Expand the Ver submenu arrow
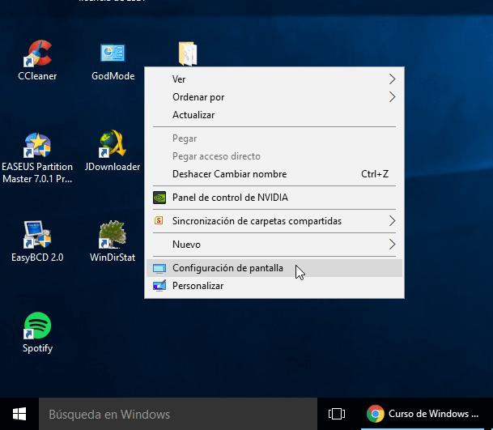Image resolution: width=493 pixels, height=430 pixels. point(392,79)
